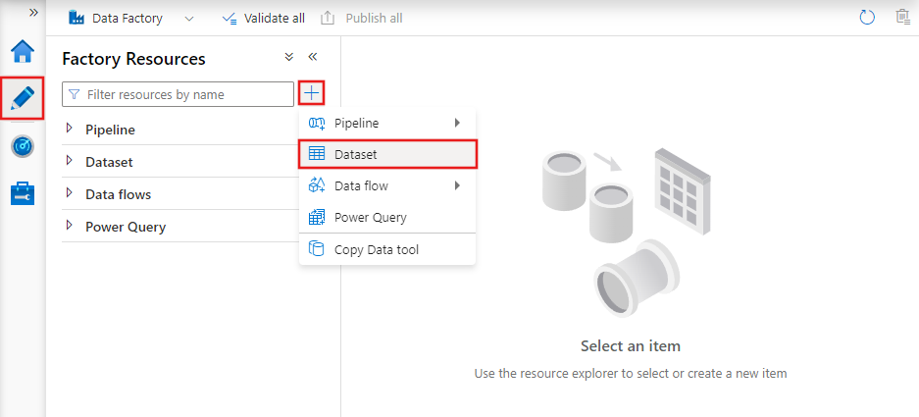Expand the Power Query tree node
Image resolution: width=919 pixels, height=417 pixels.
tap(69, 226)
